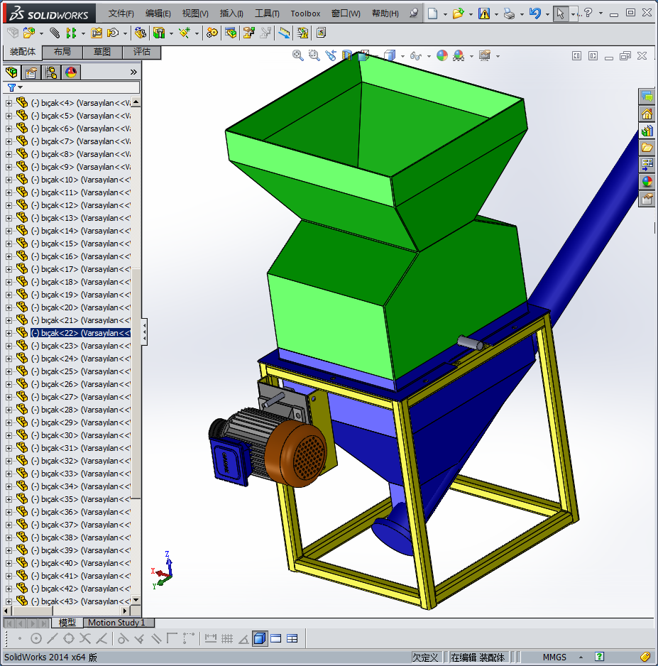The image size is (658, 666).
Task: Open the Design Library icon in task pane
Action: click(x=647, y=131)
